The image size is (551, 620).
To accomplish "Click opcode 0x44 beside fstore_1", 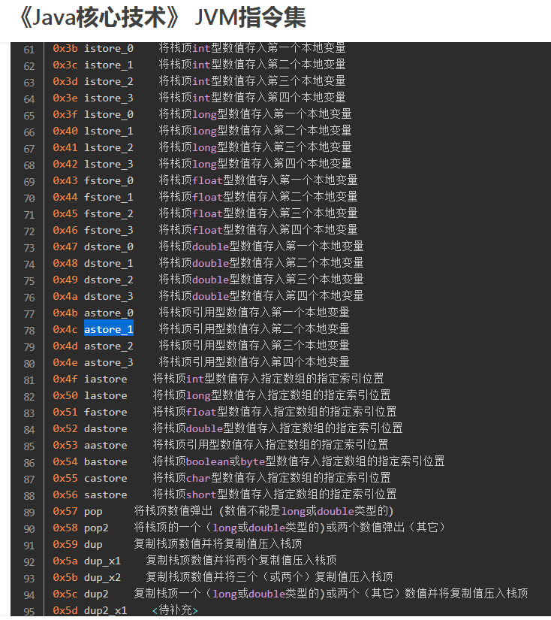I will point(65,198).
